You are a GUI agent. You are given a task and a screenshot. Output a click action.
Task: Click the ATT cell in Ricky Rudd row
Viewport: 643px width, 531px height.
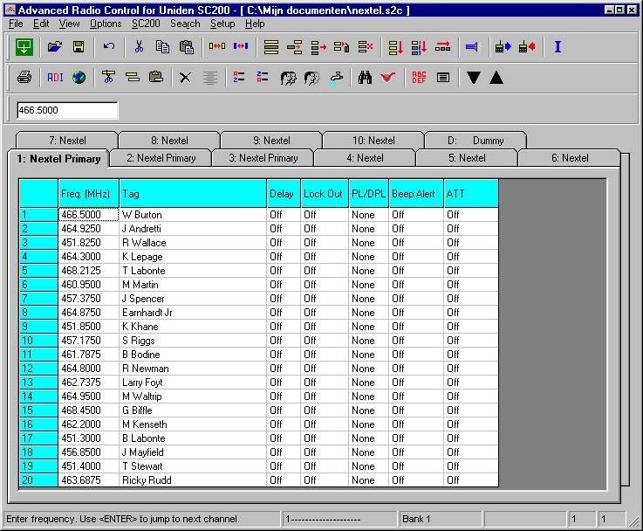[471, 479]
